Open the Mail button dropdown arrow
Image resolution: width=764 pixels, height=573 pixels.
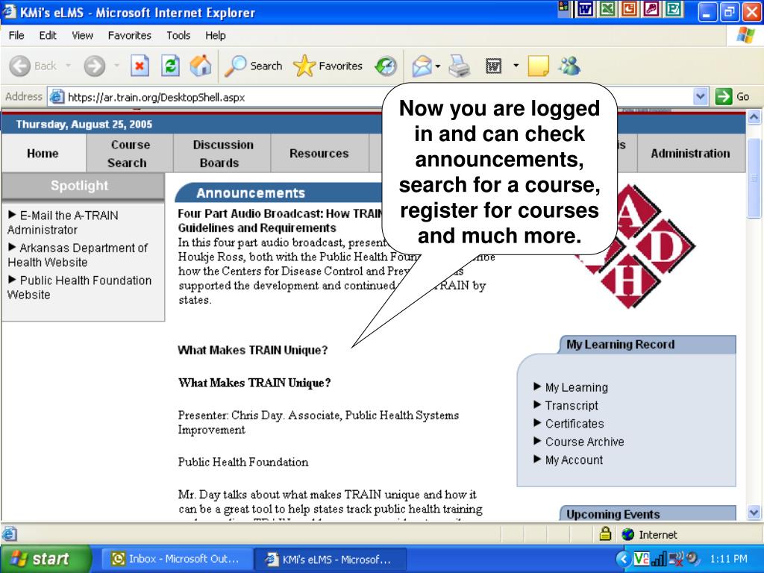point(437,66)
